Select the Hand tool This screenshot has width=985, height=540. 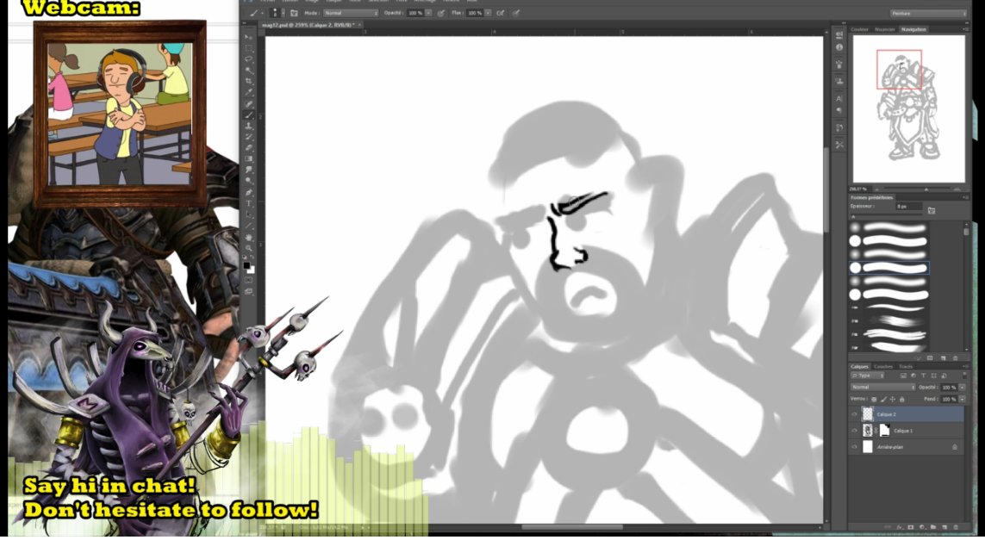[x=248, y=238]
